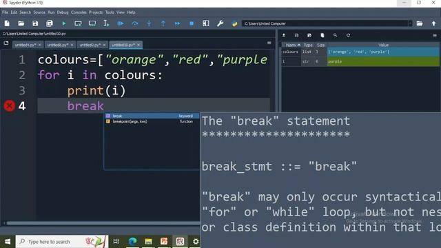Viewport: 441px width, 248px height.
Task: Search variables magnifier icon
Action: point(336,35)
